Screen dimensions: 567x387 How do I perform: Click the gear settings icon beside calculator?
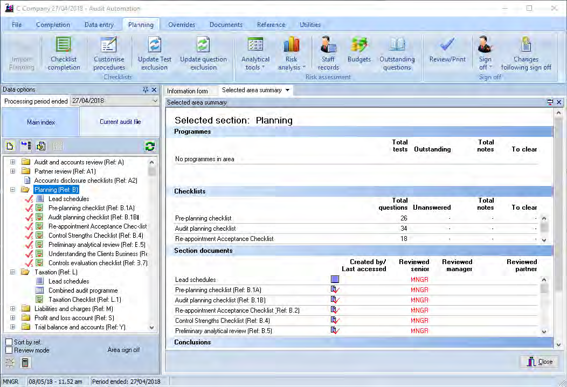coord(10,362)
